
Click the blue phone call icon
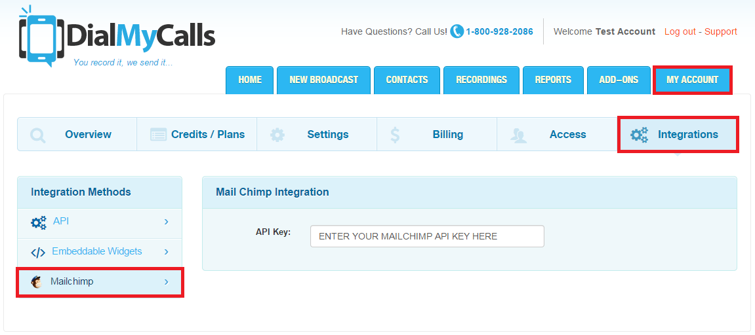457,31
